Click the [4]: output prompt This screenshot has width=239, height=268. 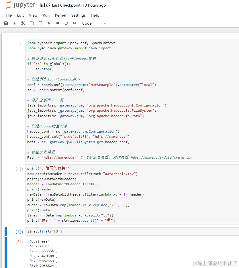click(19, 241)
